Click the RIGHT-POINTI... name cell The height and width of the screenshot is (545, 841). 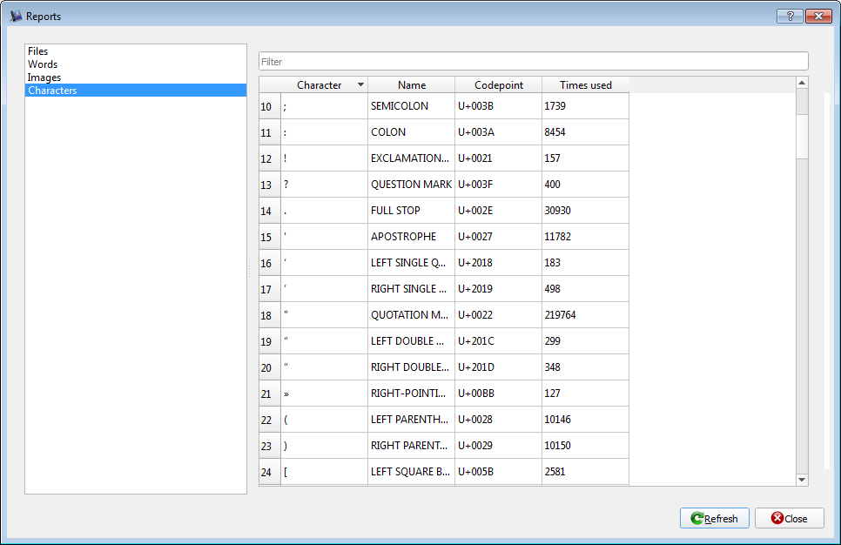point(412,394)
